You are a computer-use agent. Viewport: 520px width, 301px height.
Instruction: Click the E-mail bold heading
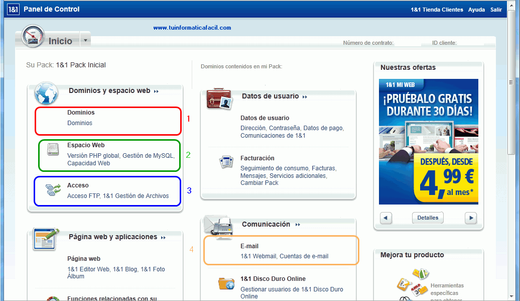coord(249,246)
